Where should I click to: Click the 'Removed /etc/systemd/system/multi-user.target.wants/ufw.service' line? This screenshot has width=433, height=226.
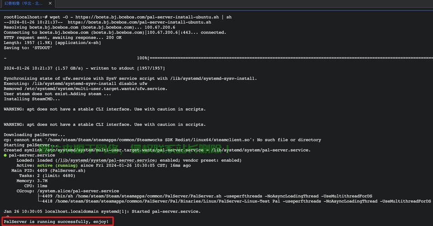[85, 89]
